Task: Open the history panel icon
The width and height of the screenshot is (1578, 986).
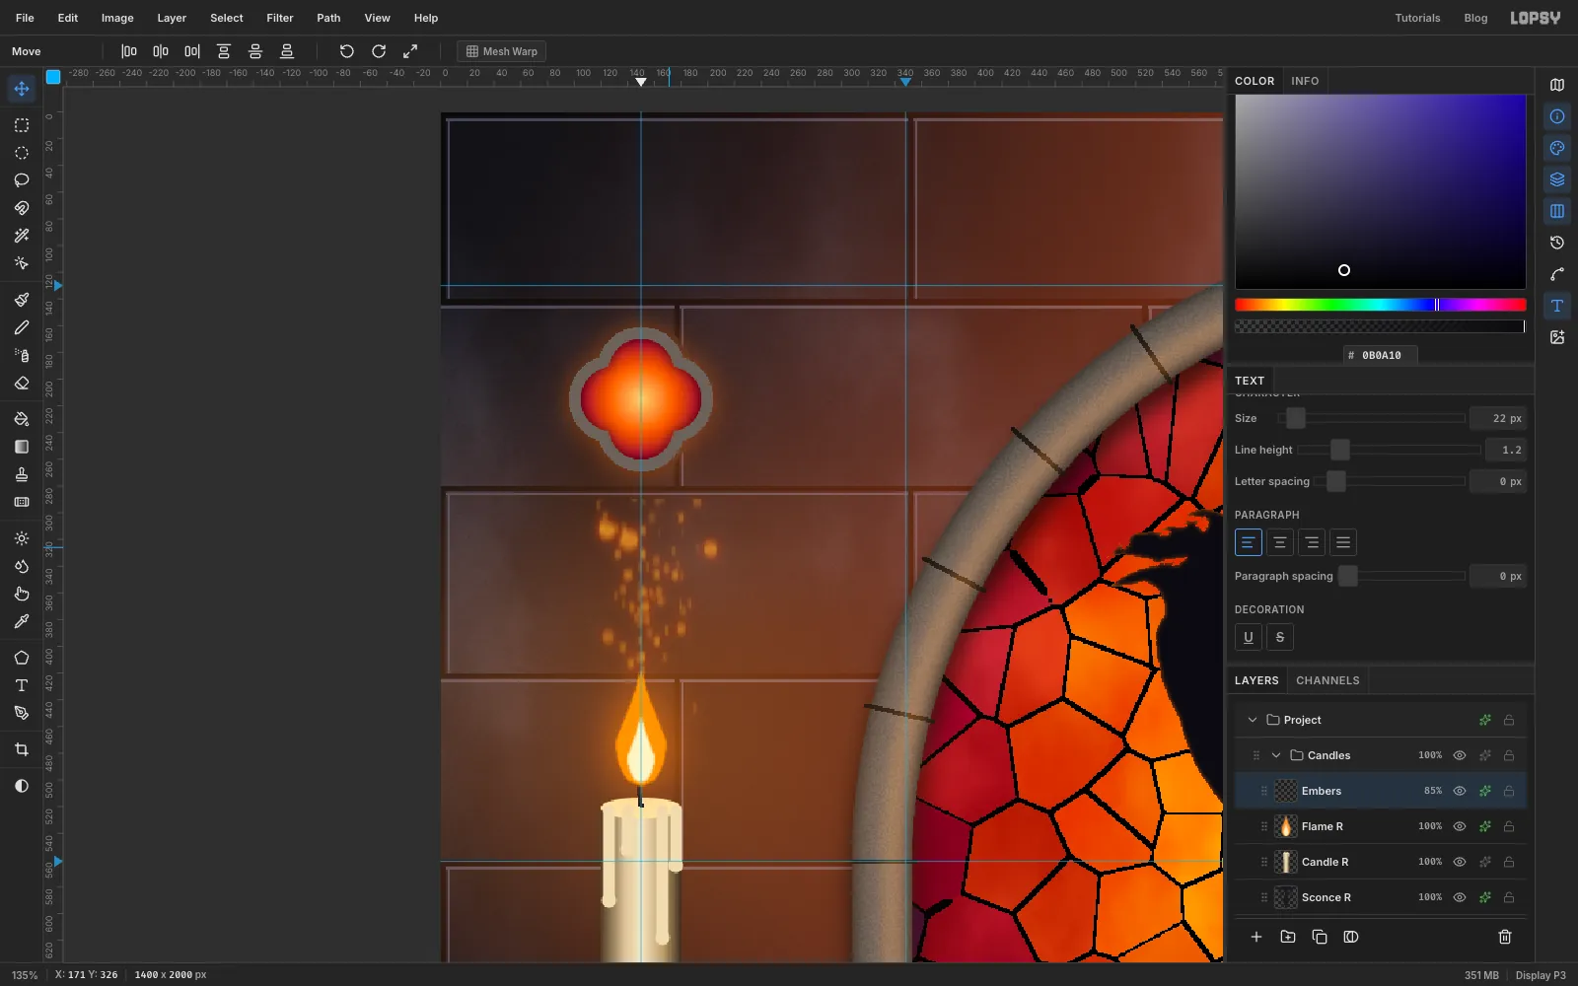Action: point(1557,243)
